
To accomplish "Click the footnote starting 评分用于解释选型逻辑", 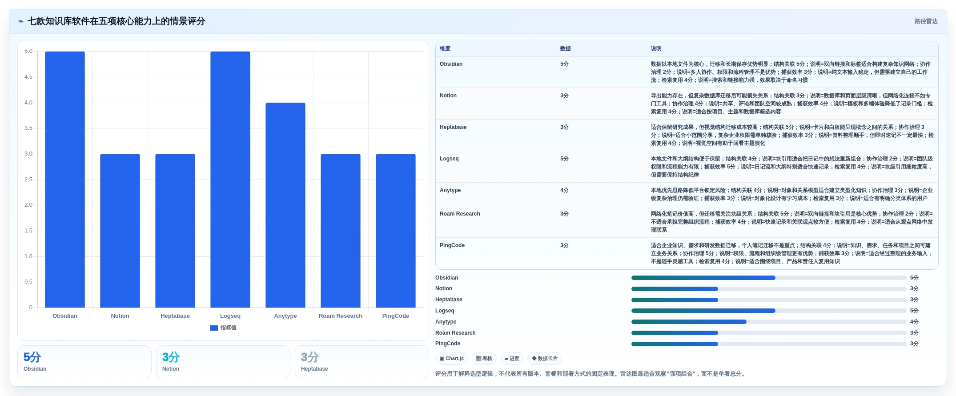I will [591, 374].
